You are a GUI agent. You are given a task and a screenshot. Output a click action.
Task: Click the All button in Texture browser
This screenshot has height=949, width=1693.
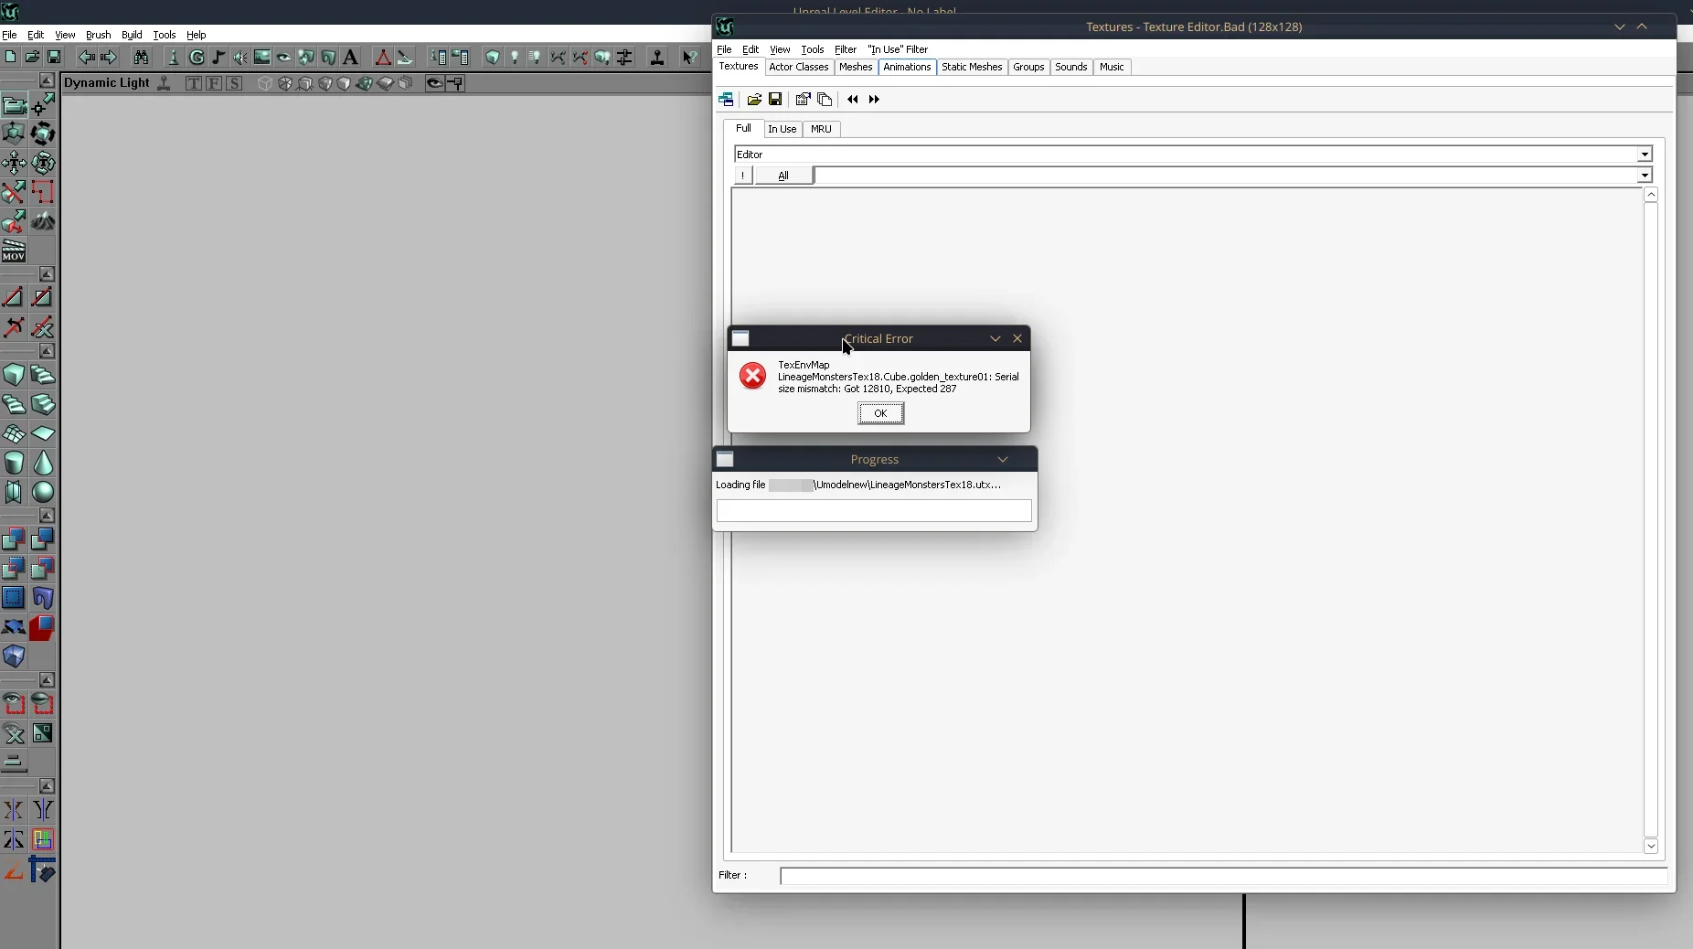coord(783,176)
